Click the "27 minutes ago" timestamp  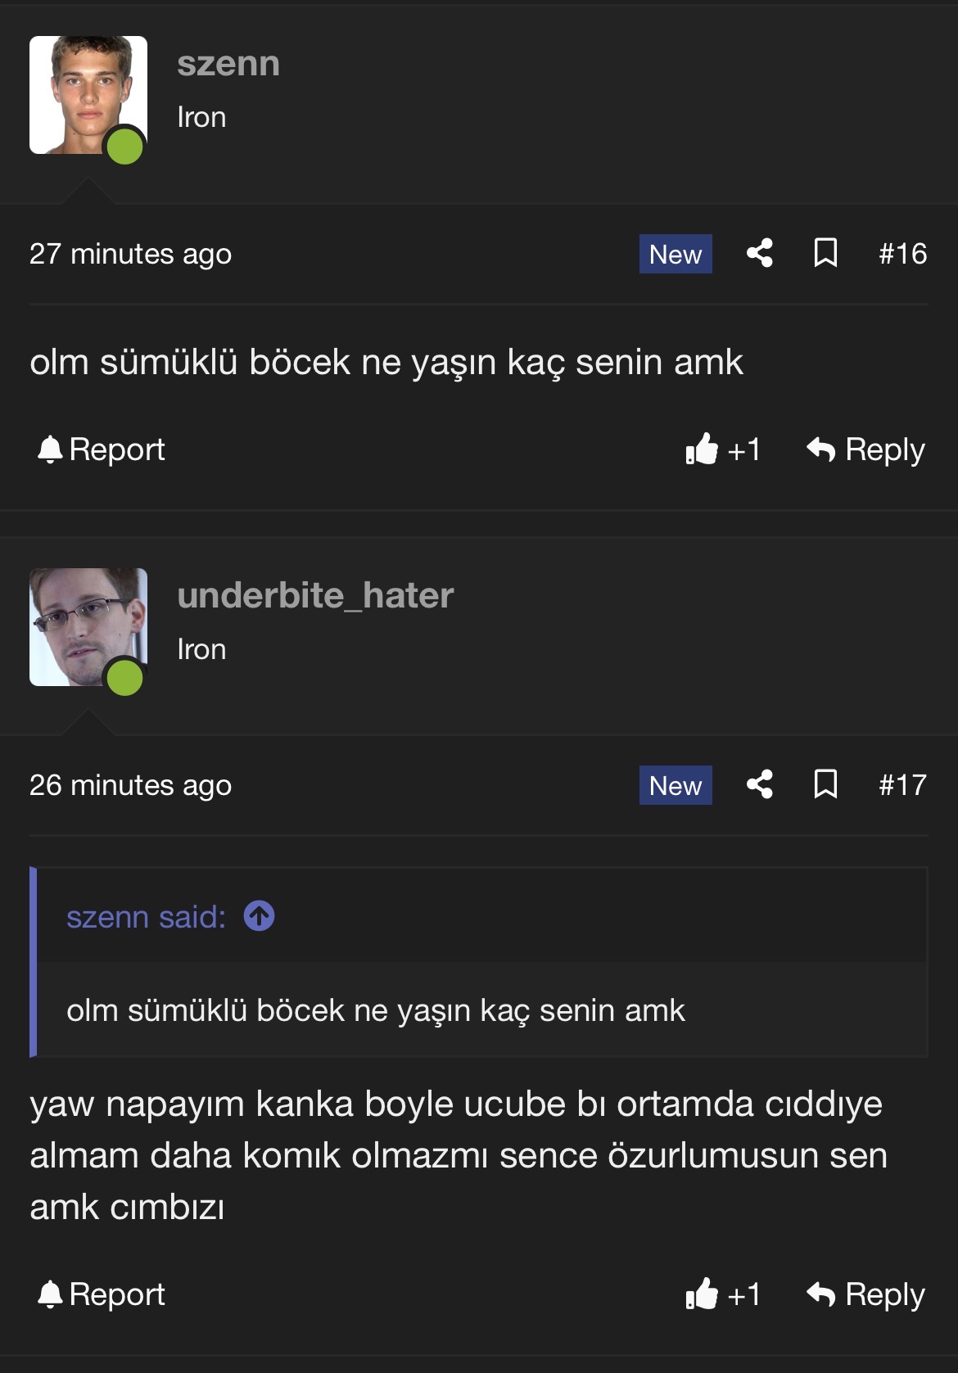click(131, 254)
